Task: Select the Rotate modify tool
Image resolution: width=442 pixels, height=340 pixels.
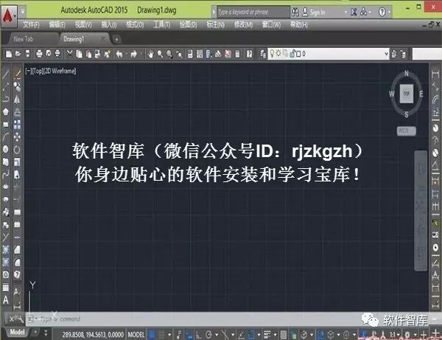Action: coord(17,149)
